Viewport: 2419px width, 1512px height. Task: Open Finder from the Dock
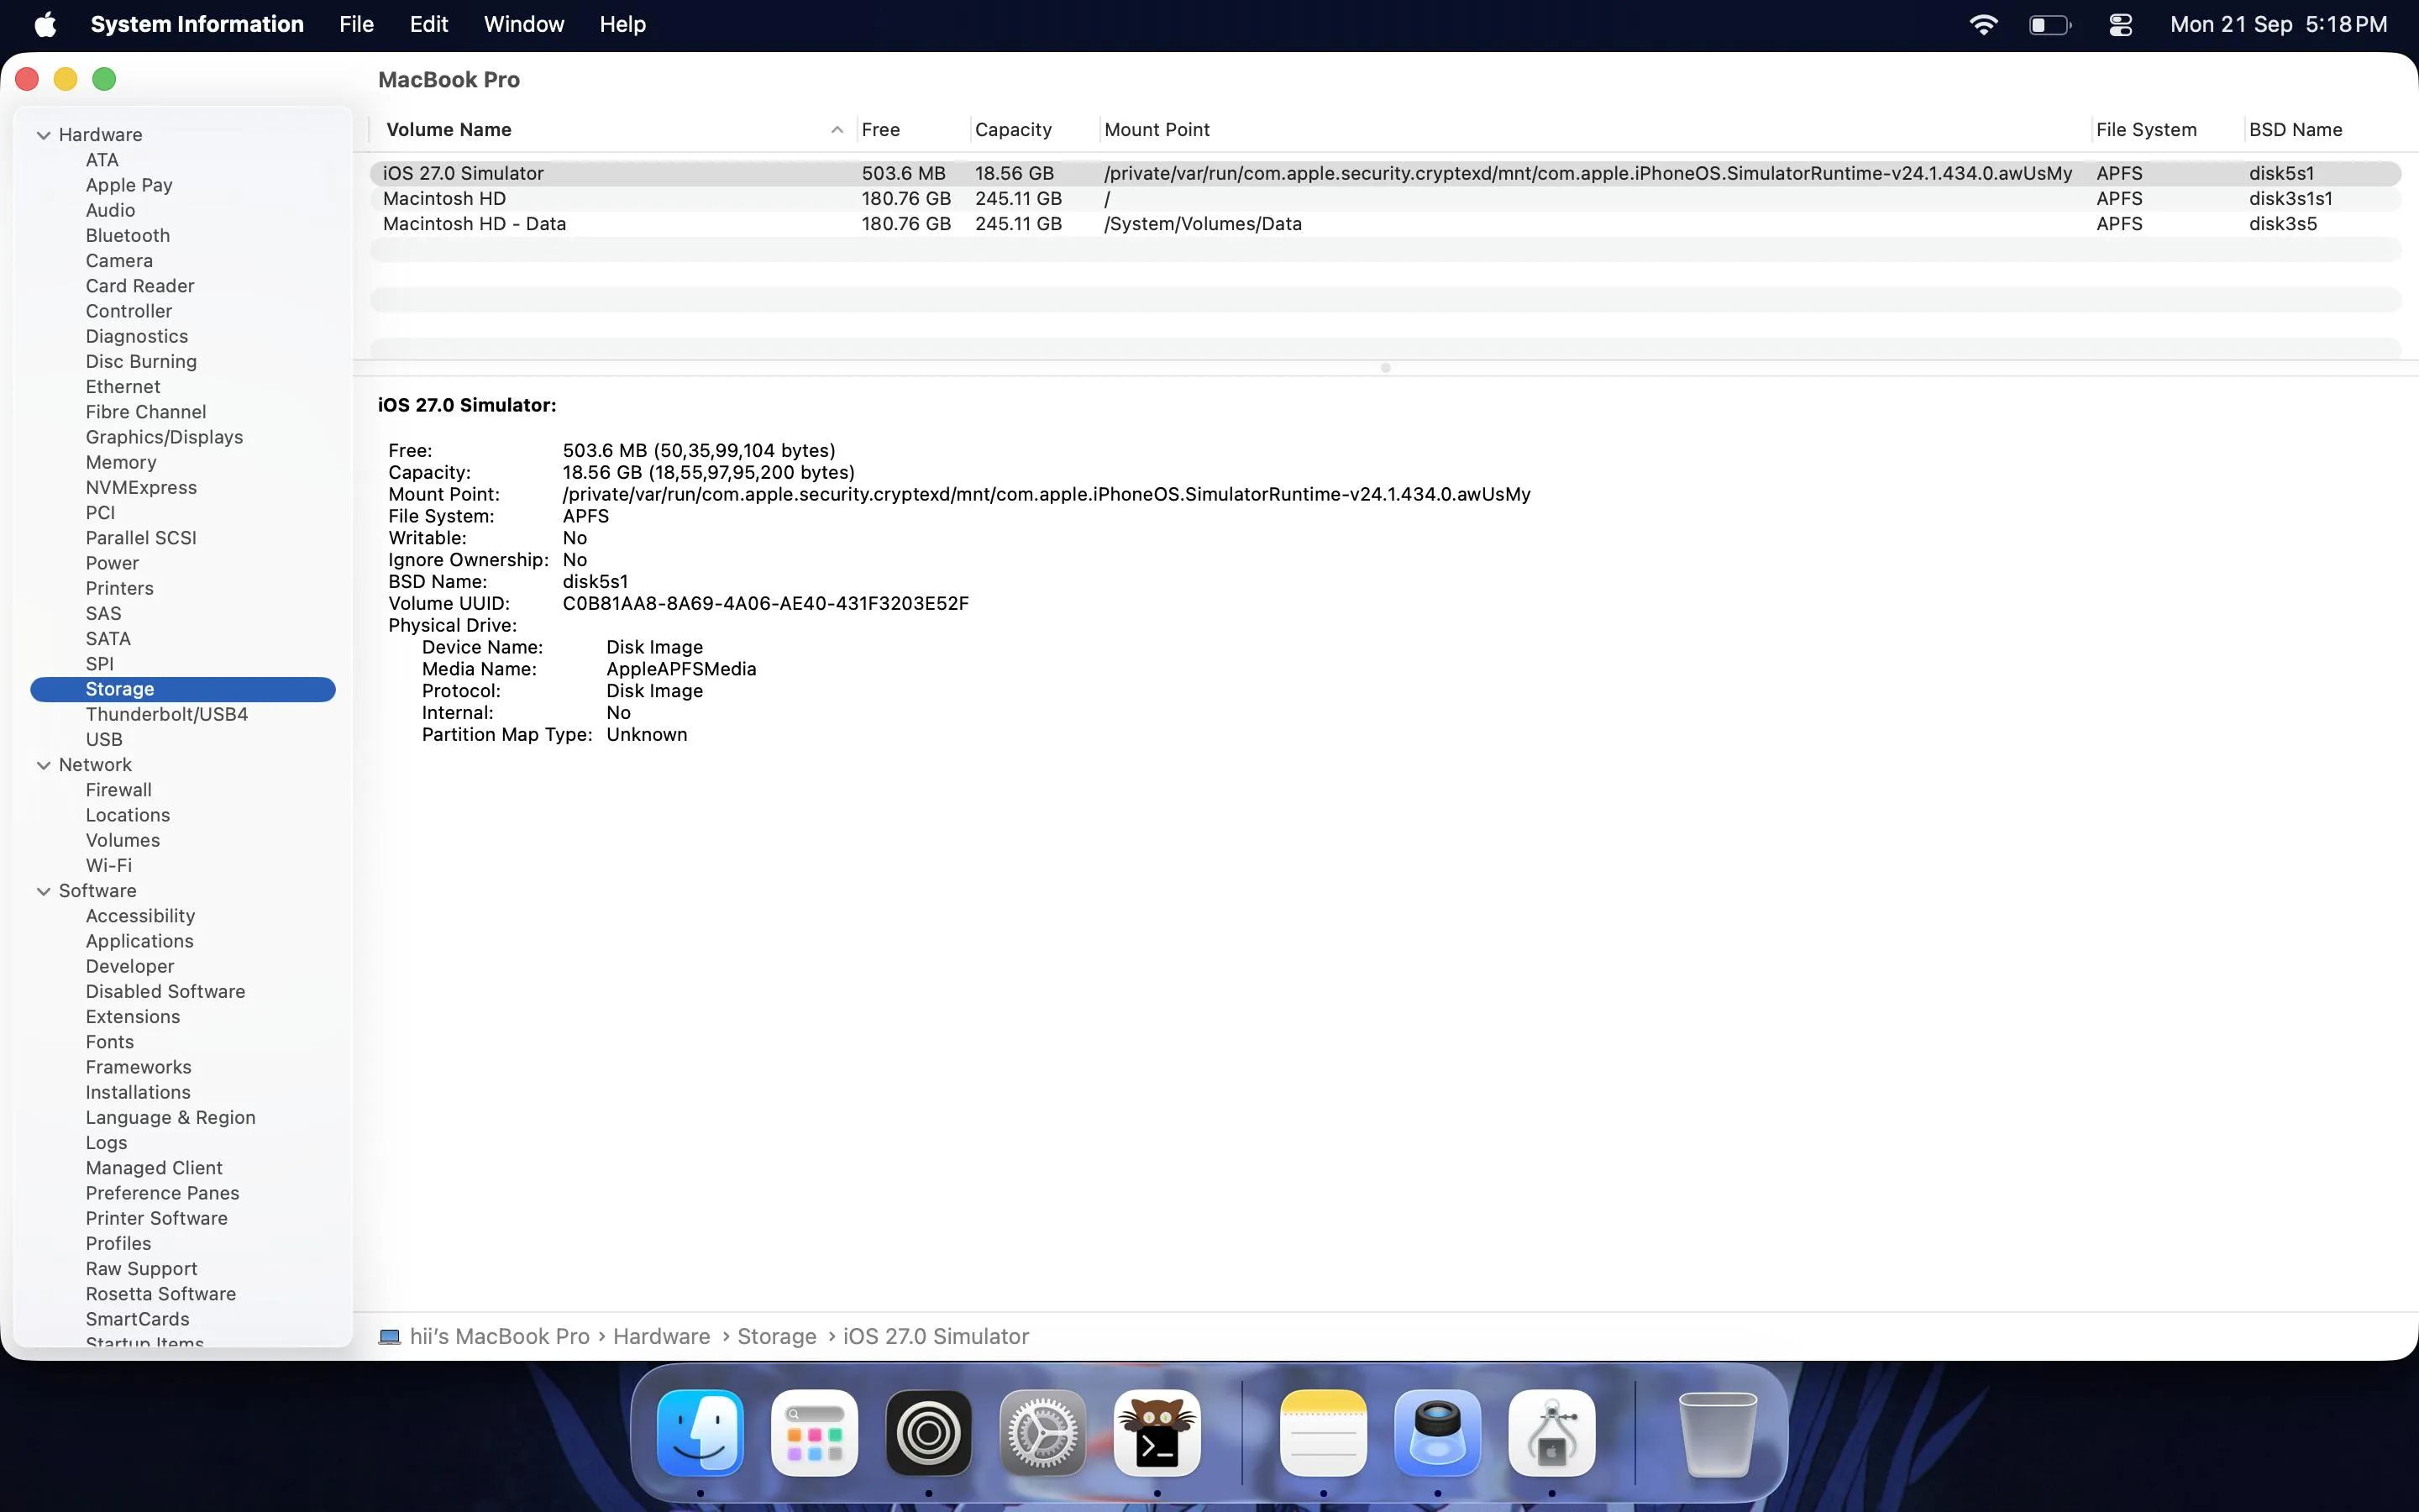pyautogui.click(x=700, y=1432)
